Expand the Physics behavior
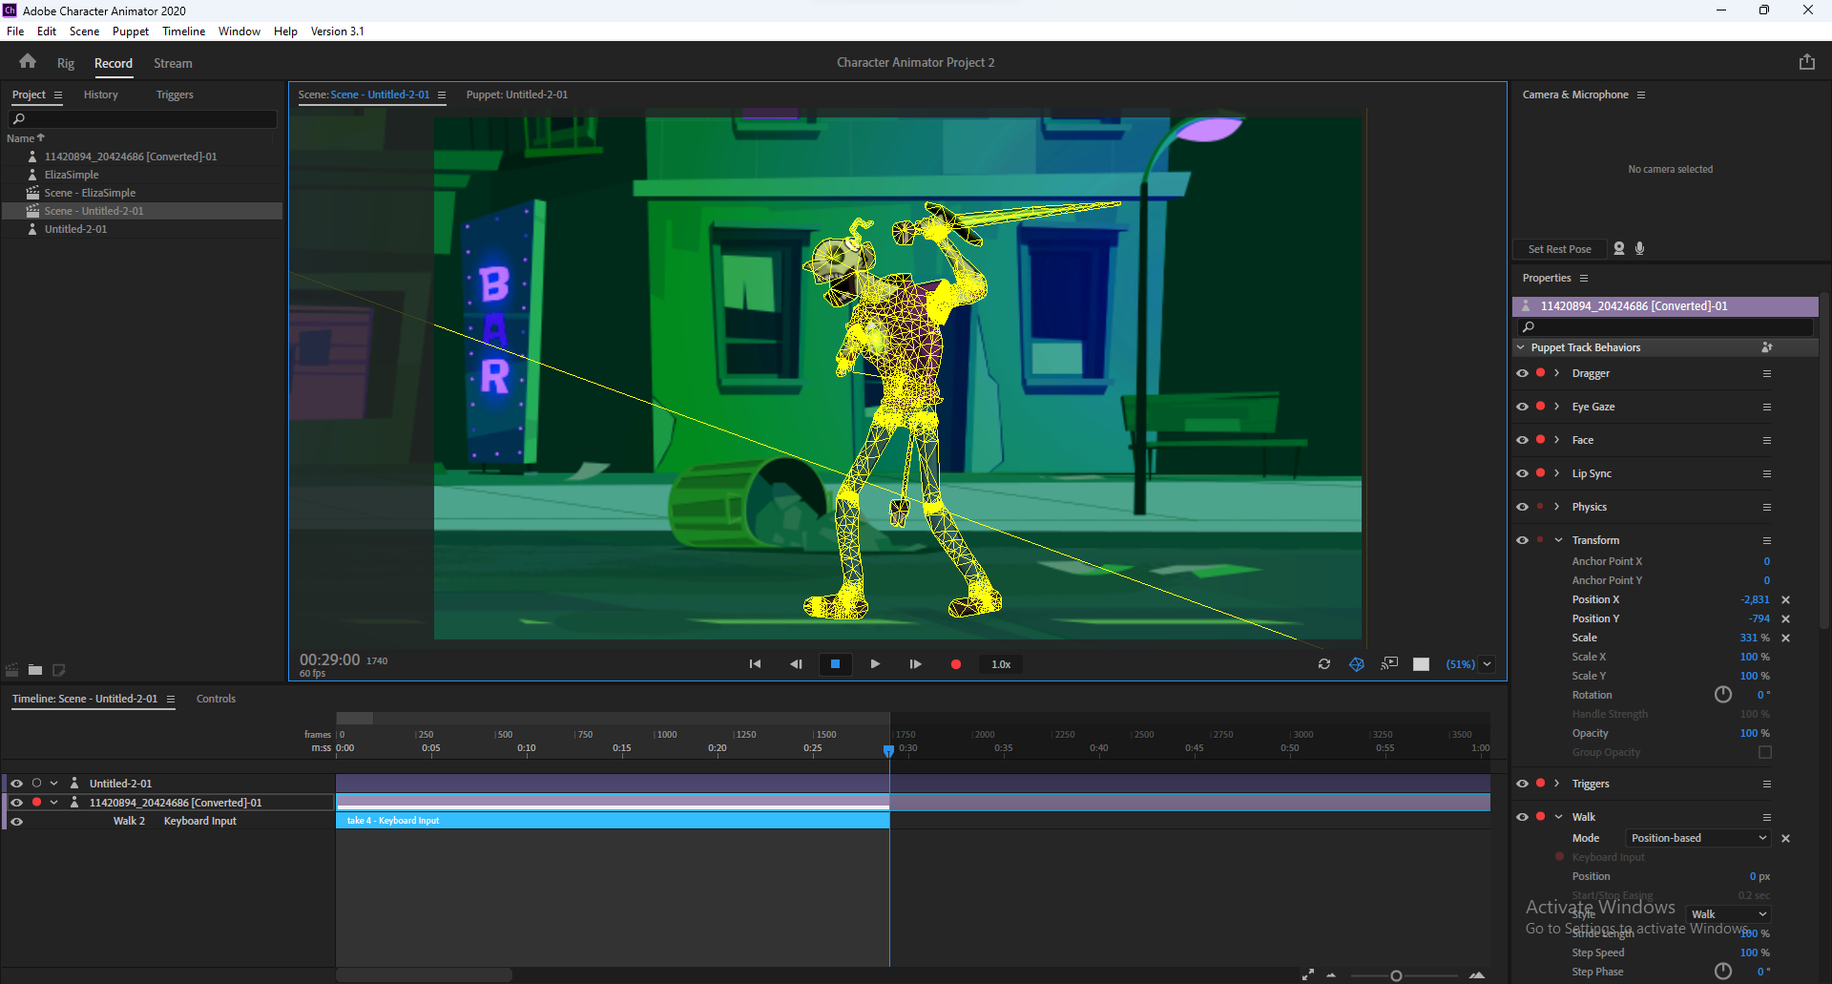This screenshot has height=984, width=1832. 1557,507
